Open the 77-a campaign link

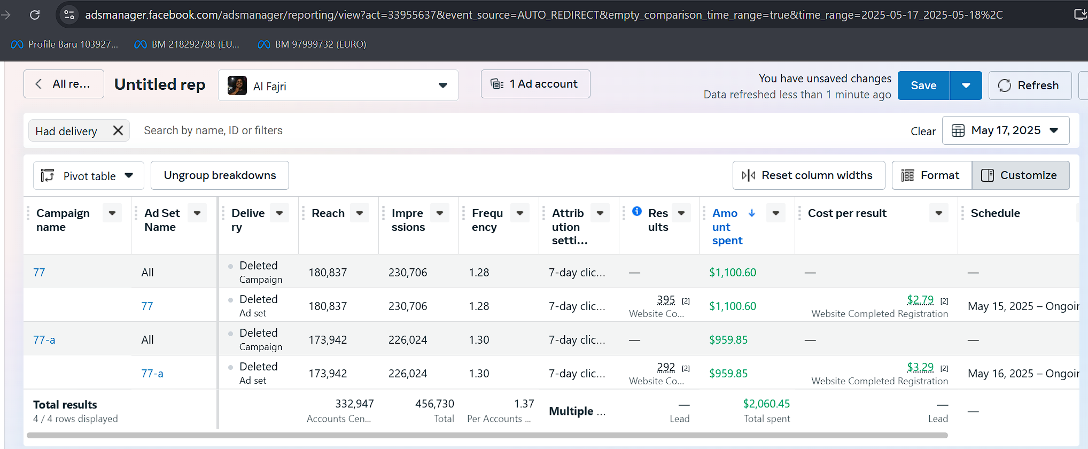pyautogui.click(x=44, y=340)
